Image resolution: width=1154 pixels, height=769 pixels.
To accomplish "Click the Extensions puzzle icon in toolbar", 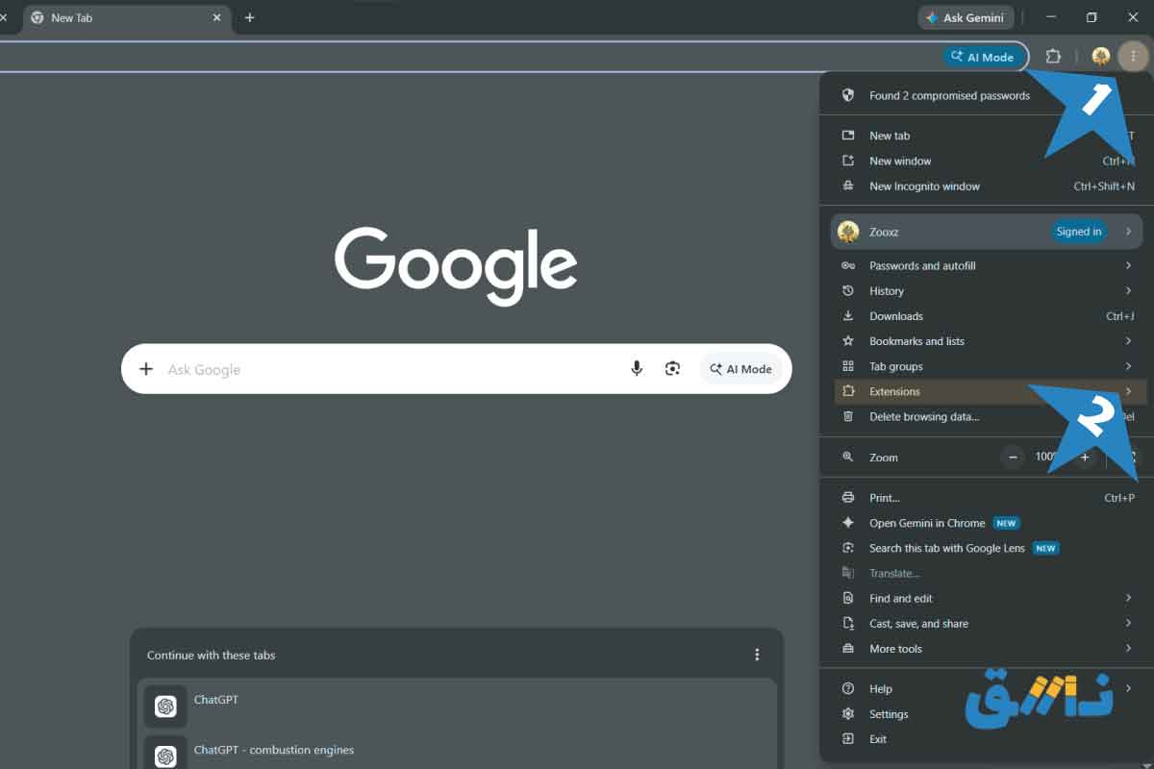I will click(1053, 57).
